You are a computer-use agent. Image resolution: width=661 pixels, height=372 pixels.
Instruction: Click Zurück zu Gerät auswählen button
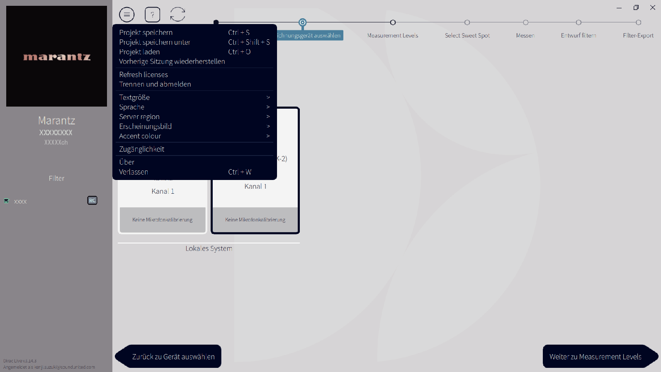[168, 356]
